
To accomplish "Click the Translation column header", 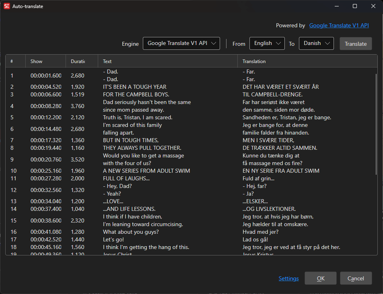I will [x=307, y=61].
